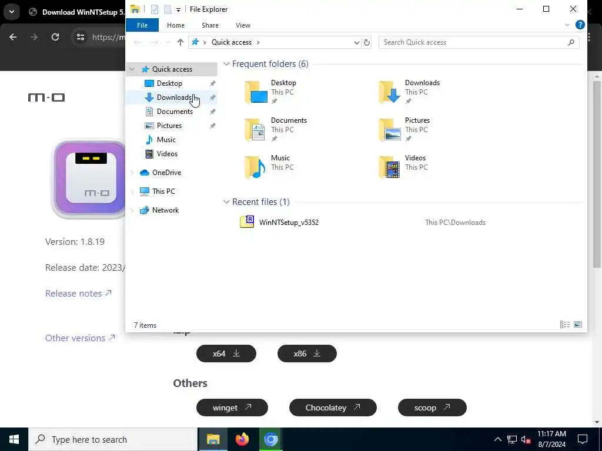Open the View ribbon tab
The width and height of the screenshot is (602, 451).
(243, 25)
